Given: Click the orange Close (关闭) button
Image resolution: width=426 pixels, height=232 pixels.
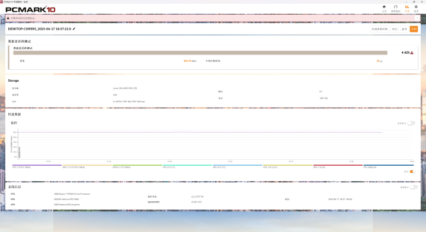Looking at the screenshot, I should [414, 29].
